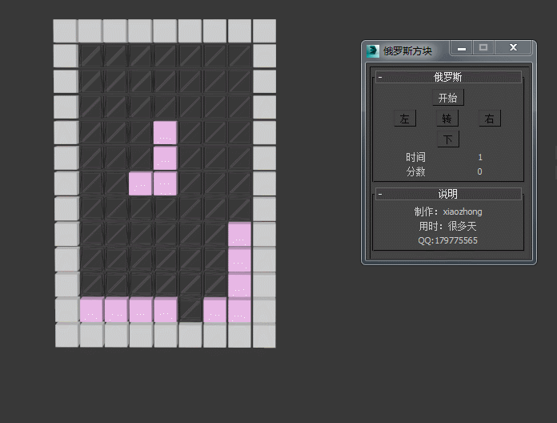The image size is (557, 423).
Task: Click the QQ:179775565 contact text
Action: tap(447, 240)
